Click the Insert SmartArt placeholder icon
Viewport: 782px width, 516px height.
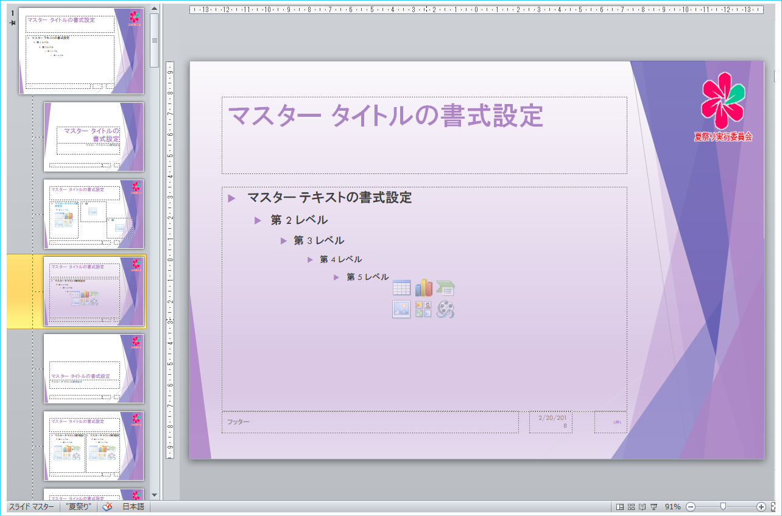coord(446,288)
